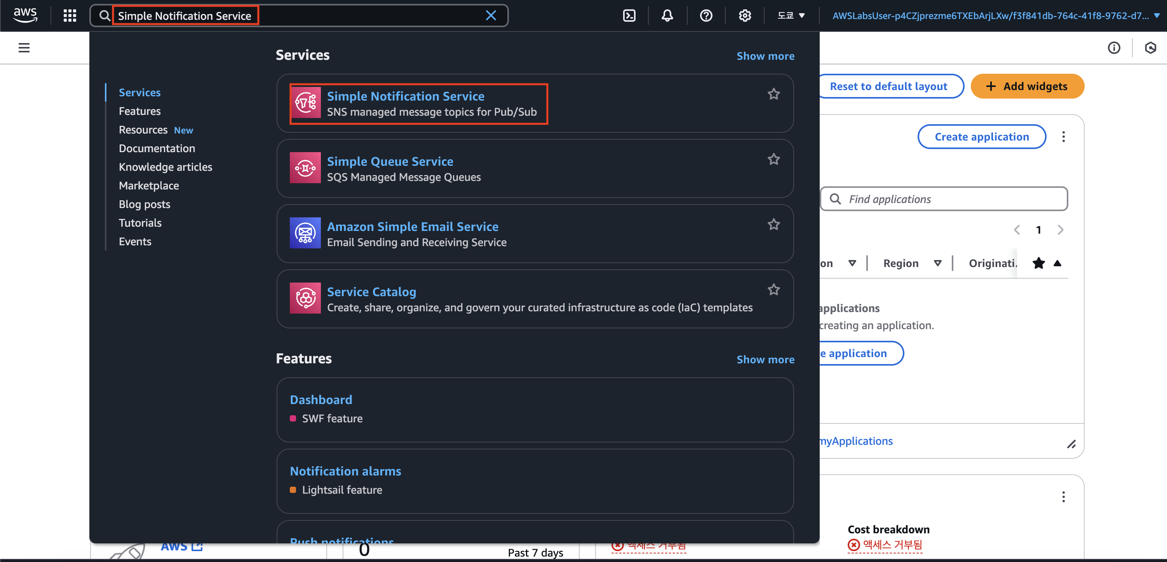
Task: Open the services grid menu icon
Action: pyautogui.click(x=70, y=16)
